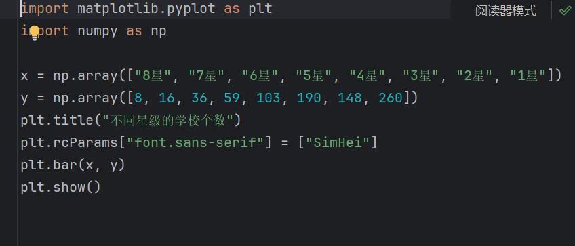
Task: Click the title string "不同星级的学校个数"
Action: tap(168, 120)
